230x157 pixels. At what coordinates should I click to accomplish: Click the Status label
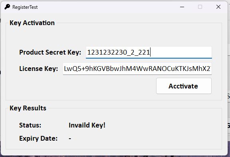(x=30, y=125)
